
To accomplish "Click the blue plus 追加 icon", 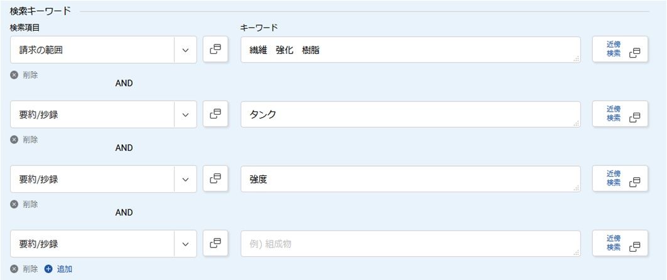I will (48, 269).
